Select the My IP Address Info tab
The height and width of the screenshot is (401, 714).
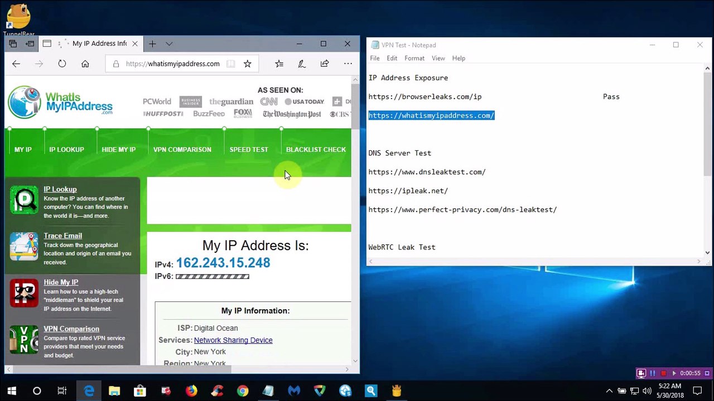(x=92, y=44)
